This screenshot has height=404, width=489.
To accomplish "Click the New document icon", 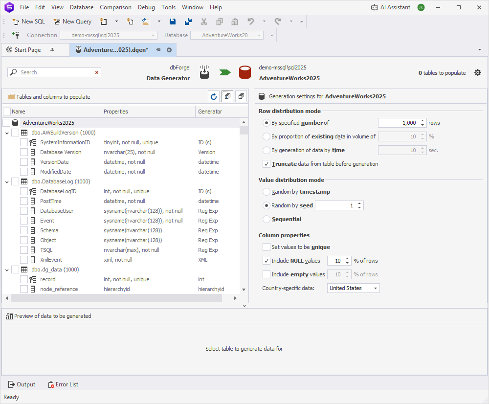I will (130, 22).
